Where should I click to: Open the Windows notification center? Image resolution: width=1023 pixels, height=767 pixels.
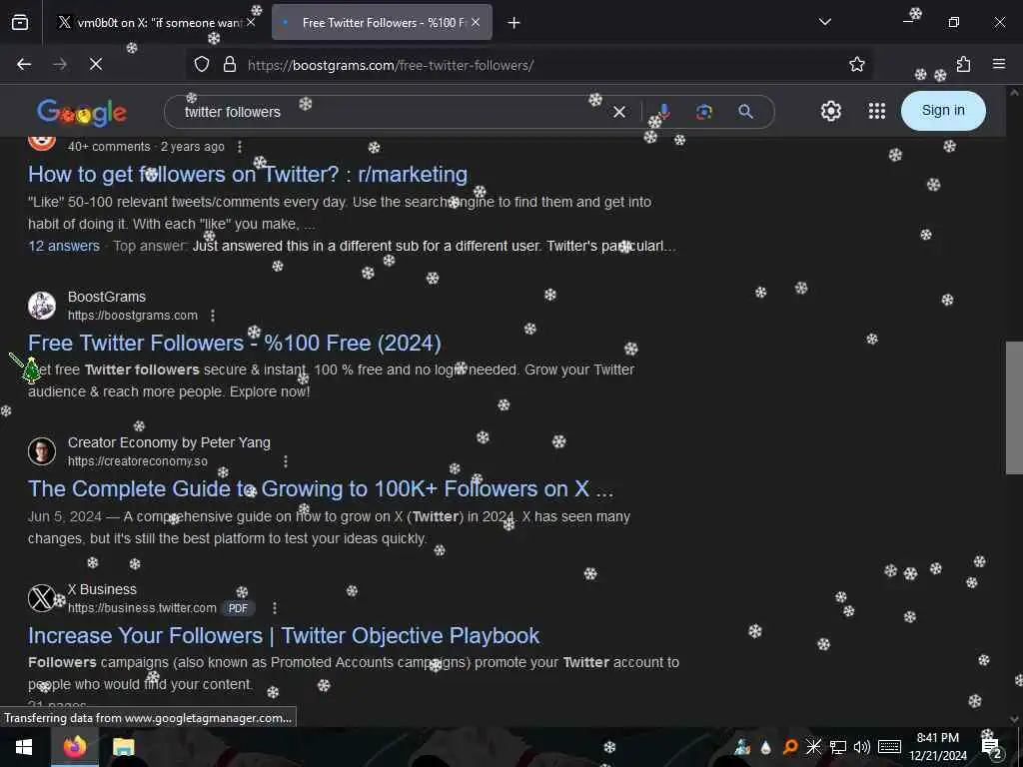tap(992, 747)
